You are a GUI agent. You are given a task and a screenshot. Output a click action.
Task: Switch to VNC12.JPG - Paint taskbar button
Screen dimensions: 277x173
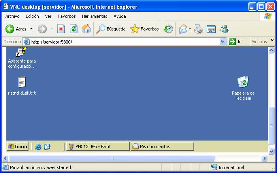click(x=98, y=146)
